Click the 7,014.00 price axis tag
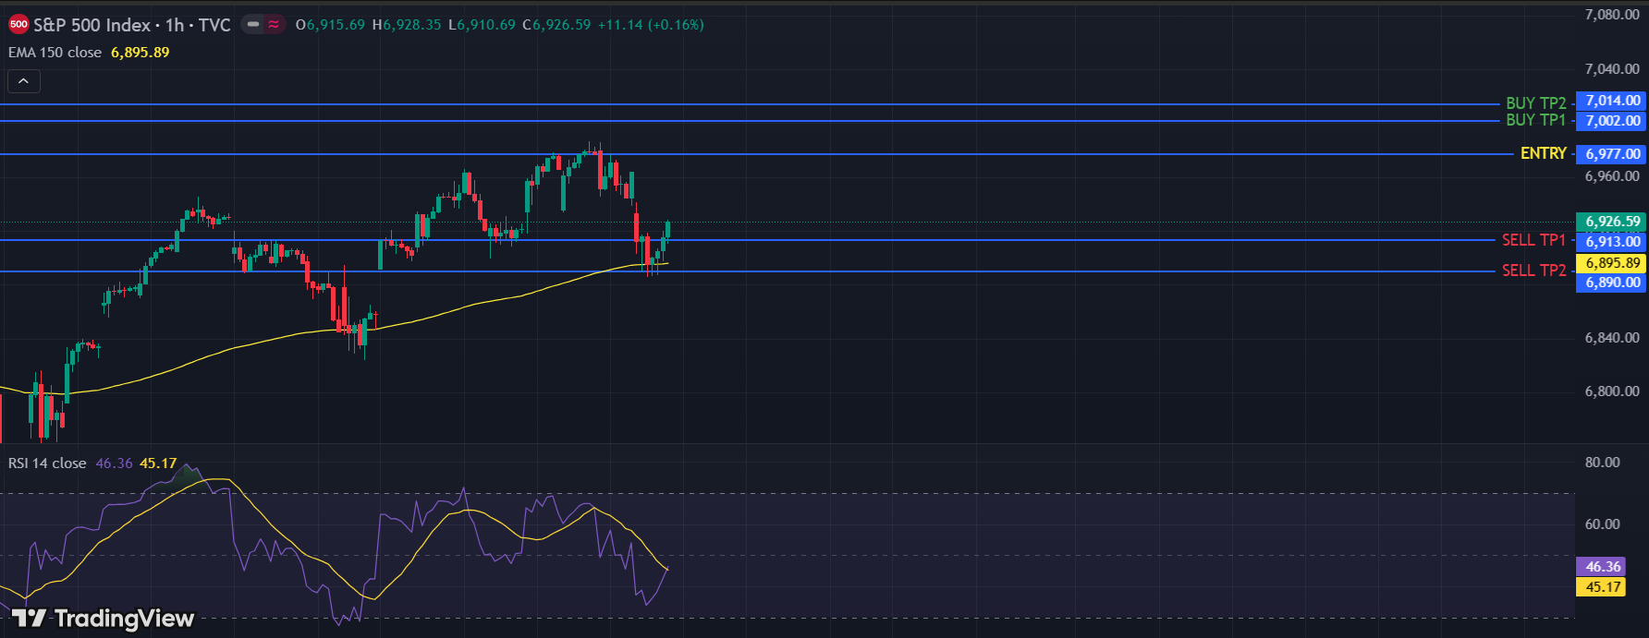Image resolution: width=1649 pixels, height=638 pixels. click(x=1612, y=101)
